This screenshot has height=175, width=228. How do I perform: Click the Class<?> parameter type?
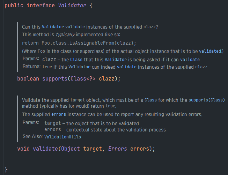pos(83,79)
